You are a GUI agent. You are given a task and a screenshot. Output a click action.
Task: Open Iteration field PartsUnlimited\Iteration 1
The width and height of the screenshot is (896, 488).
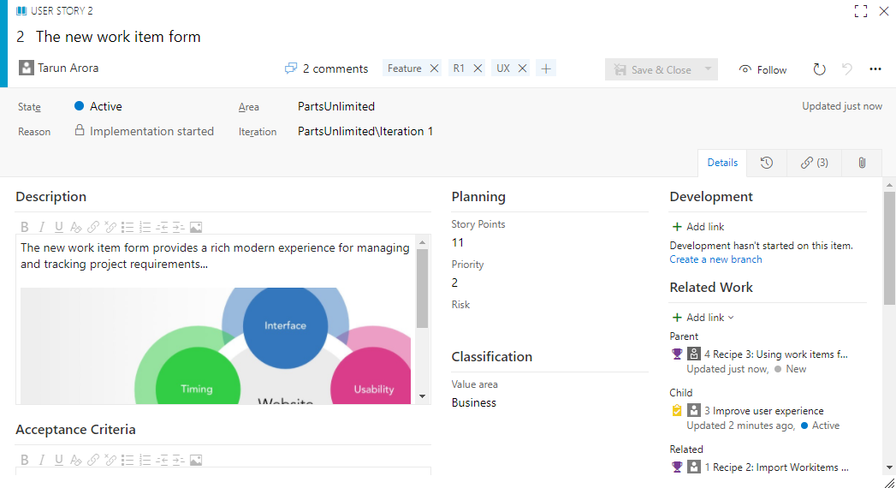click(365, 132)
